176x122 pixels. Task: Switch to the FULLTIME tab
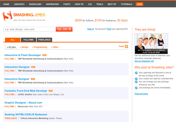(x=28, y=40)
